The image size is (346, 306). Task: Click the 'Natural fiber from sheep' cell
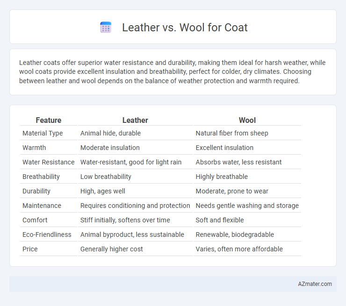tap(247, 133)
